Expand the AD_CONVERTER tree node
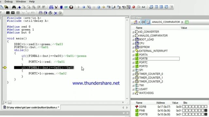Screen dimensions: 209x117 (133, 32)
